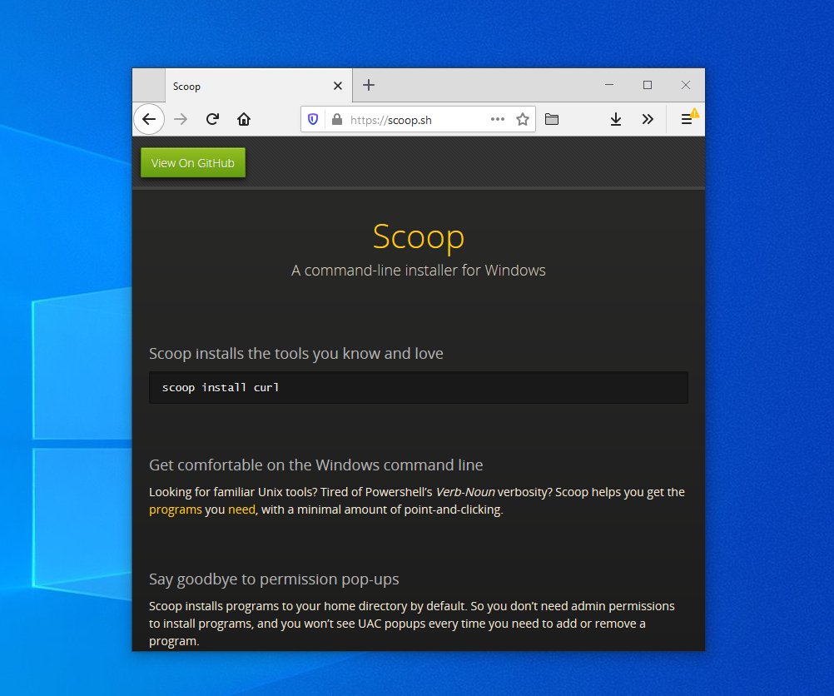Screen dimensions: 834x696
Task: Click heading 'Say goodbye to permission pop-ups'
Action: click(x=274, y=579)
